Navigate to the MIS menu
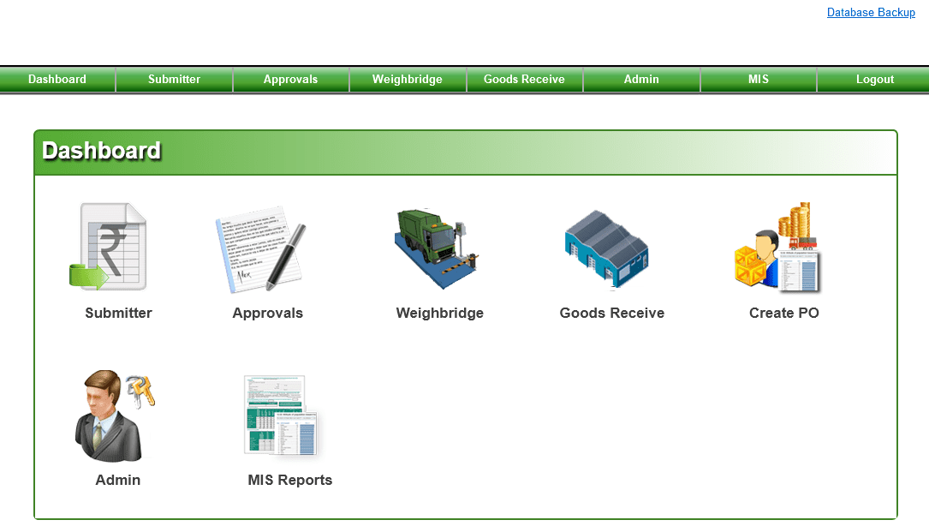This screenshot has height=532, width=929. [758, 79]
